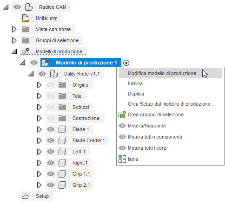The height and width of the screenshot is (203, 225).
Task: Click the Schizzi folder icon
Action: tap(62, 107)
